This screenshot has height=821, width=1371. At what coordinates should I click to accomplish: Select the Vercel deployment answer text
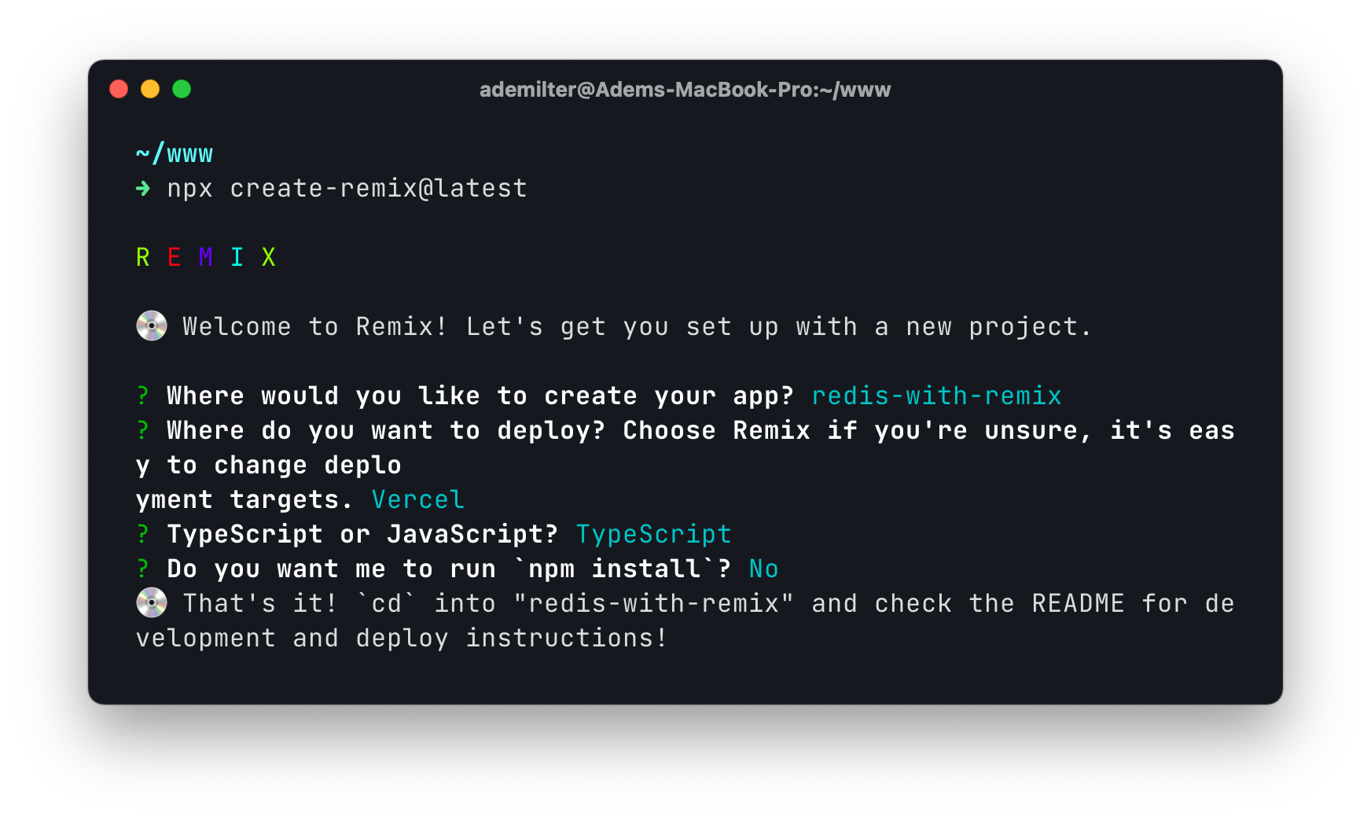[417, 499]
